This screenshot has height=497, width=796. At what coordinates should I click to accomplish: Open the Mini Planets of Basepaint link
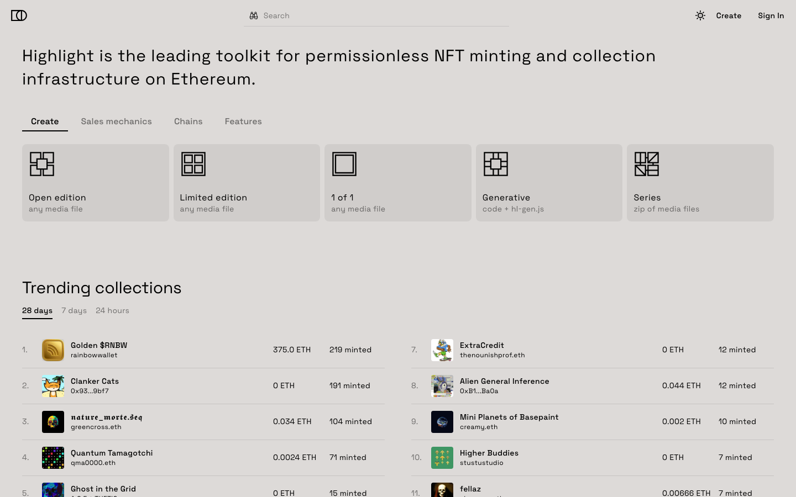point(509,417)
